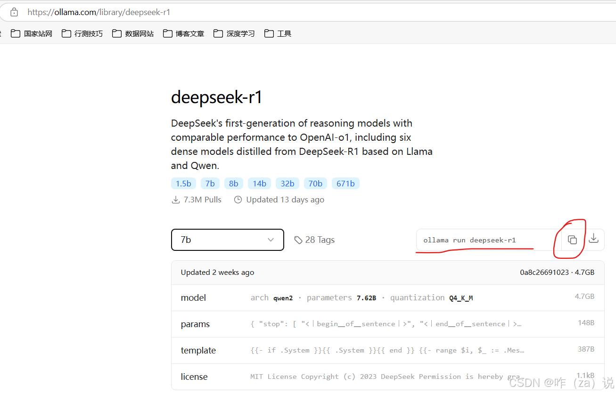Select the 32b size tag
The height and width of the screenshot is (393, 616).
pos(287,184)
